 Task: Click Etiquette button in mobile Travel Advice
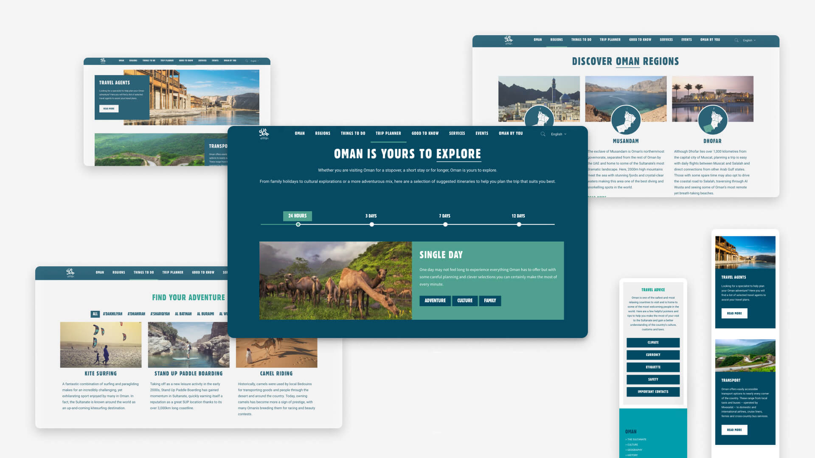(653, 367)
